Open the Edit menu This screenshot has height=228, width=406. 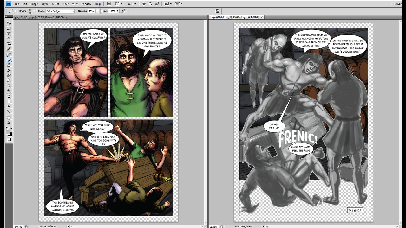[25, 4]
